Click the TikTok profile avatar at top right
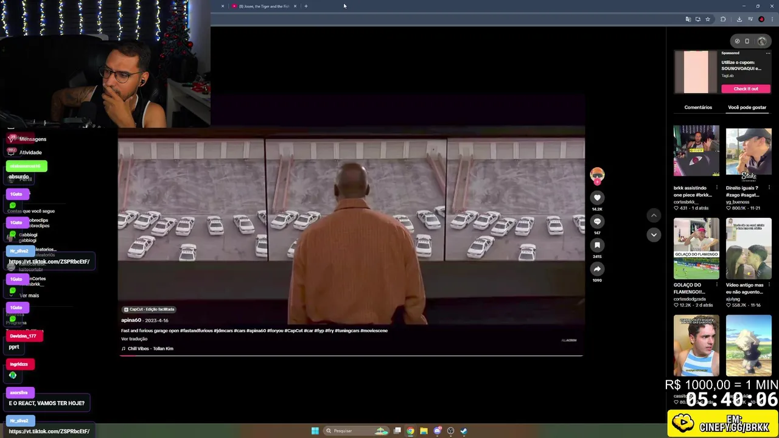 pos(762,41)
